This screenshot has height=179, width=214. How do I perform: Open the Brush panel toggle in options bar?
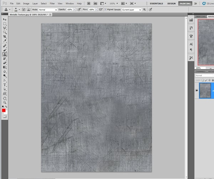tap(24, 9)
